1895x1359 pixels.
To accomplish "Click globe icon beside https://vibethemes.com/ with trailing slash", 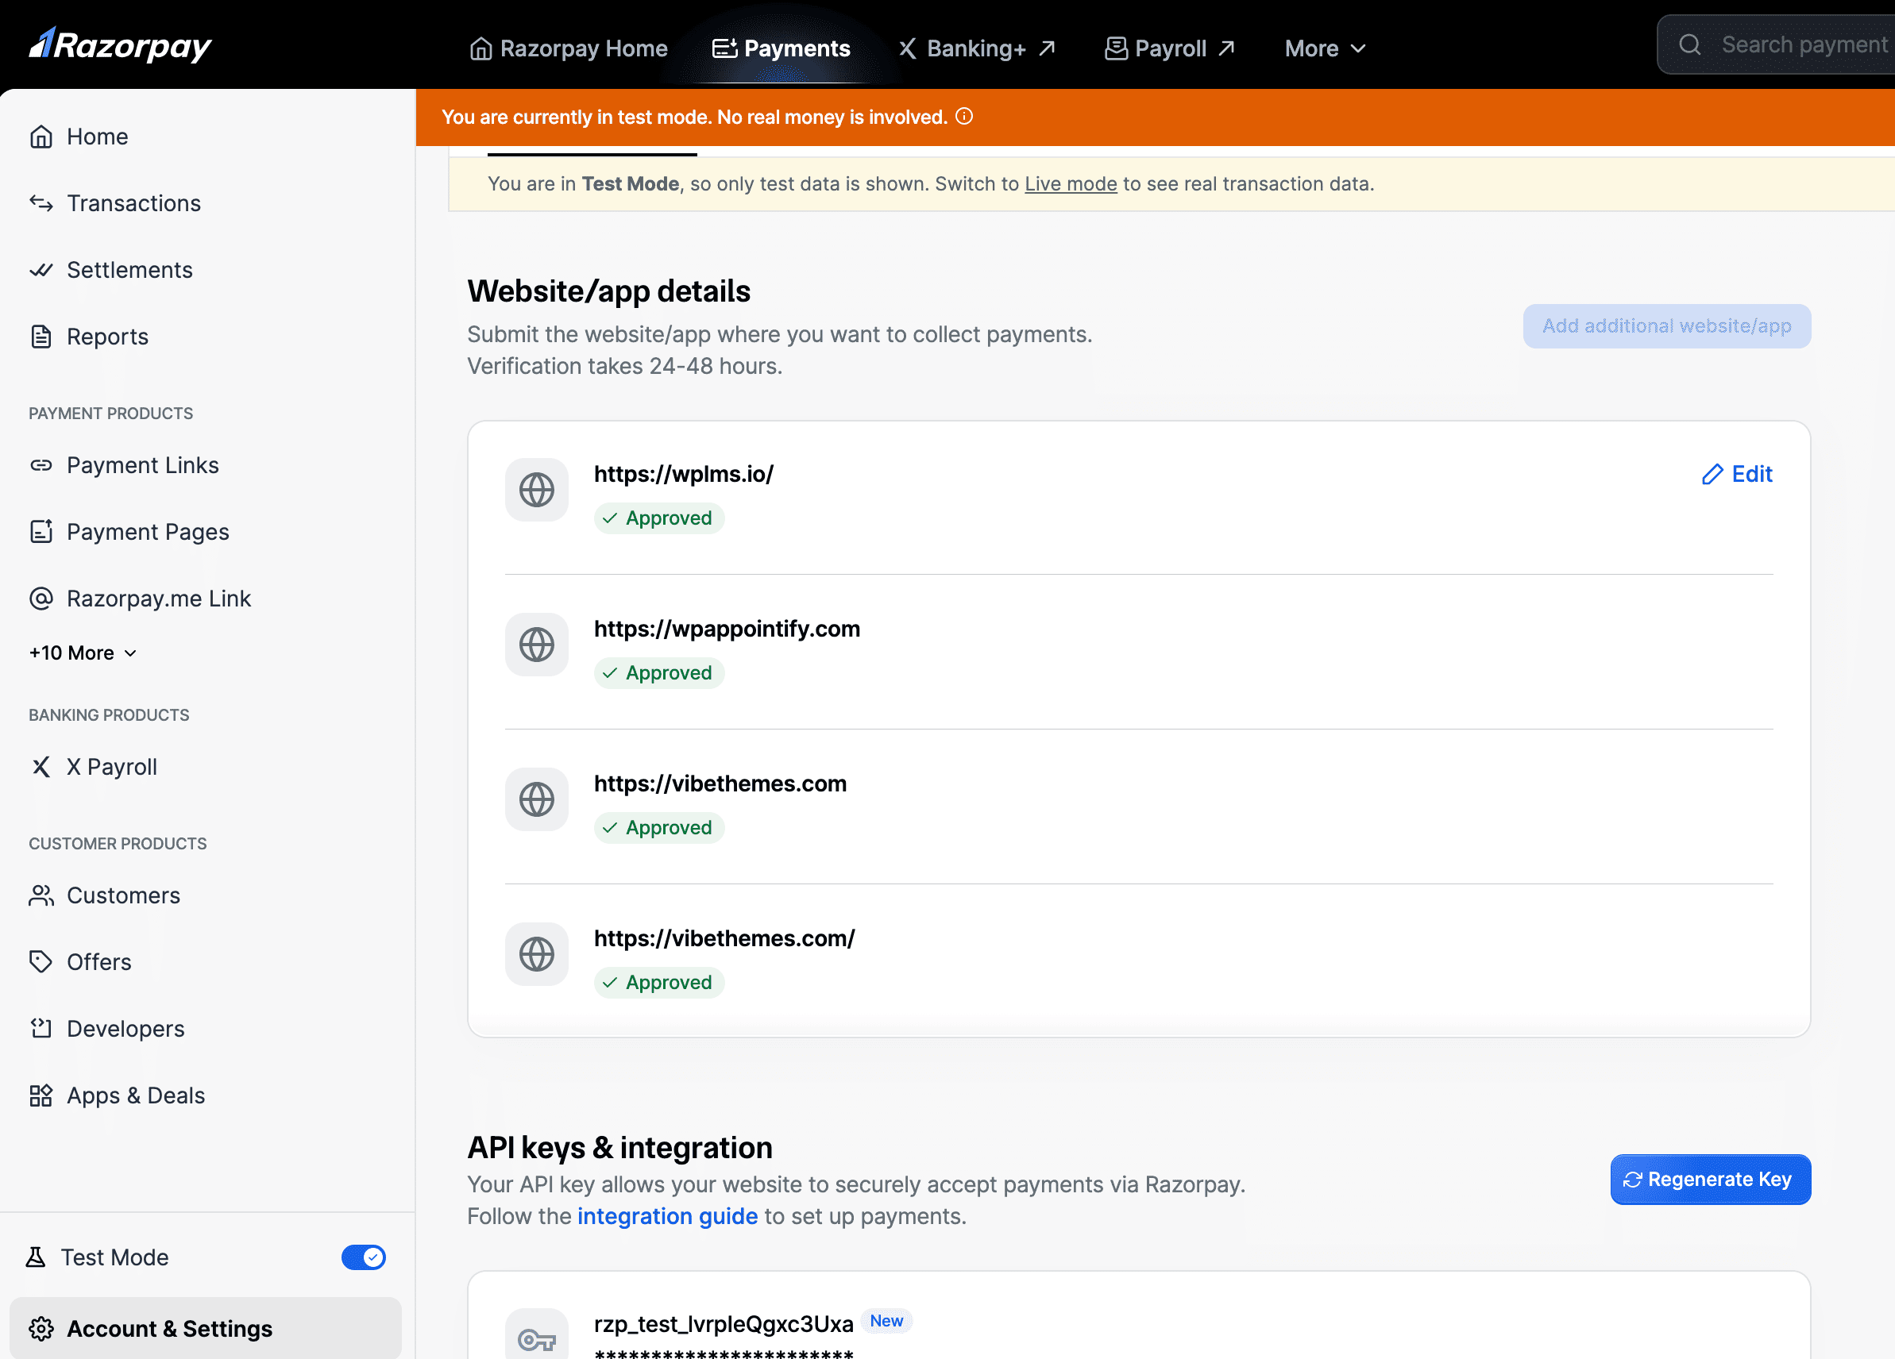I will click(x=536, y=954).
